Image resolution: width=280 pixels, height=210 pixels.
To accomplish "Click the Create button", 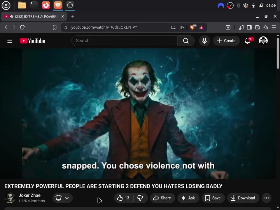I will [x=226, y=41].
